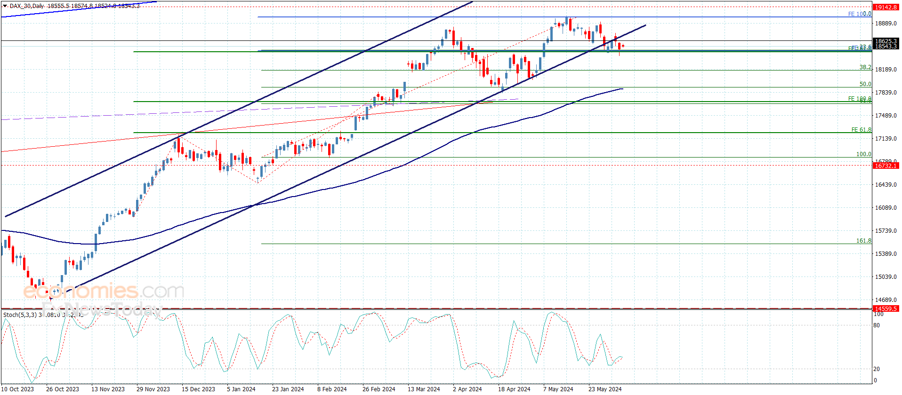
Task: Click the 23 Jan 2024 date label
Action: click(288, 389)
